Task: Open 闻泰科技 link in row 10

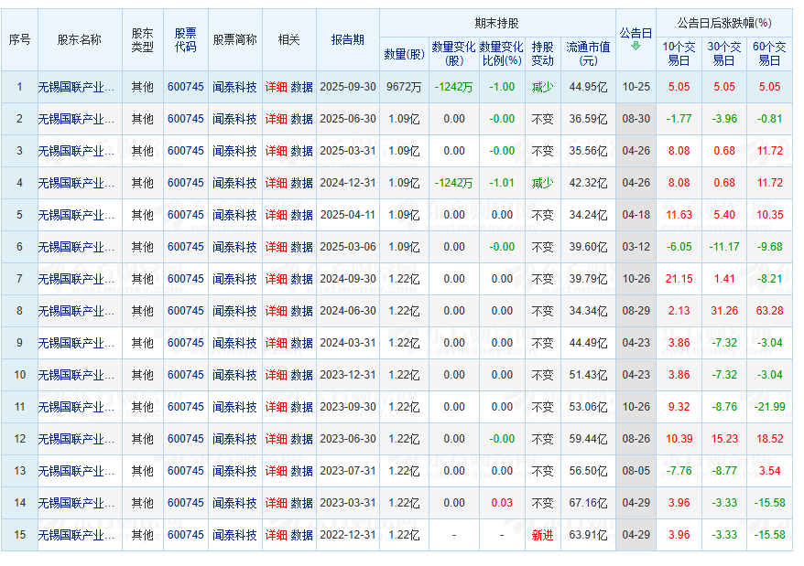Action: [x=234, y=375]
